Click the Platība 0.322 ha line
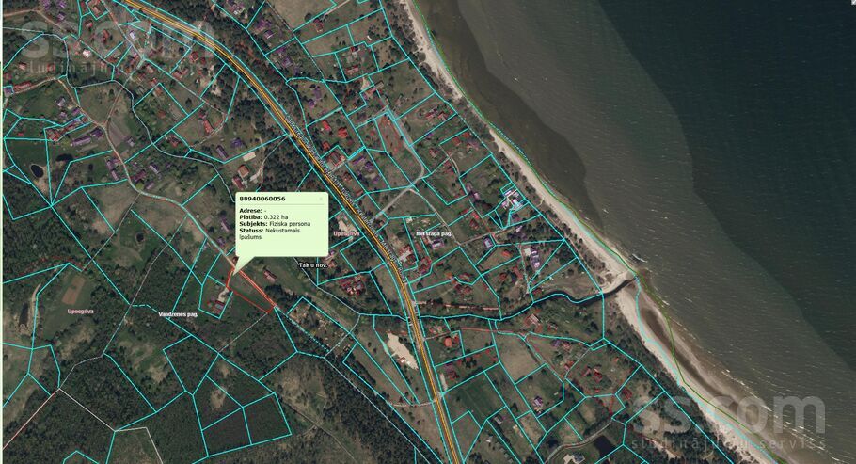 click(x=261, y=216)
